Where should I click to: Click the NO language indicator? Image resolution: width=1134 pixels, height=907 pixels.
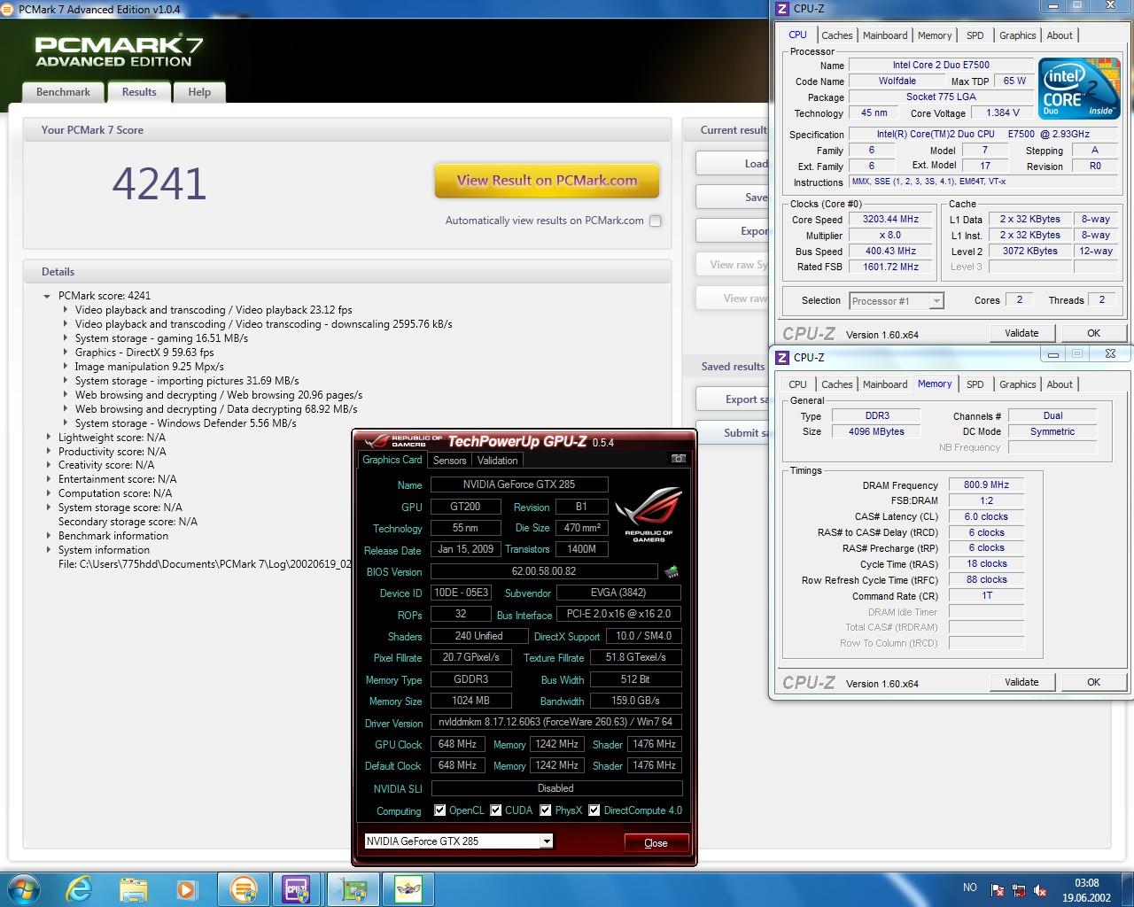point(970,888)
